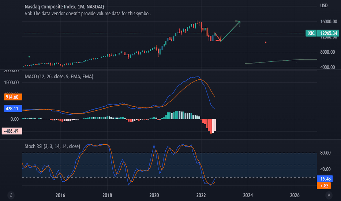Click the 2016 time axis label
This screenshot has width=341, height=201.
click(60, 195)
